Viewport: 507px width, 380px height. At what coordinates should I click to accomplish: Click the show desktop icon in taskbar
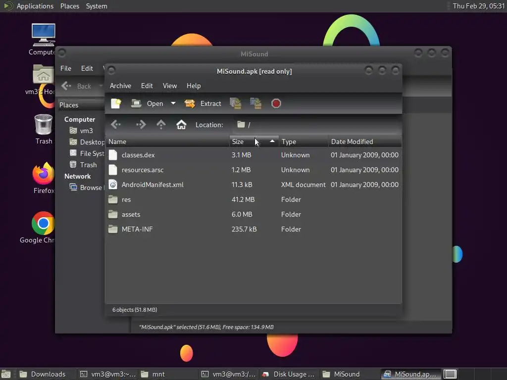tap(6, 374)
